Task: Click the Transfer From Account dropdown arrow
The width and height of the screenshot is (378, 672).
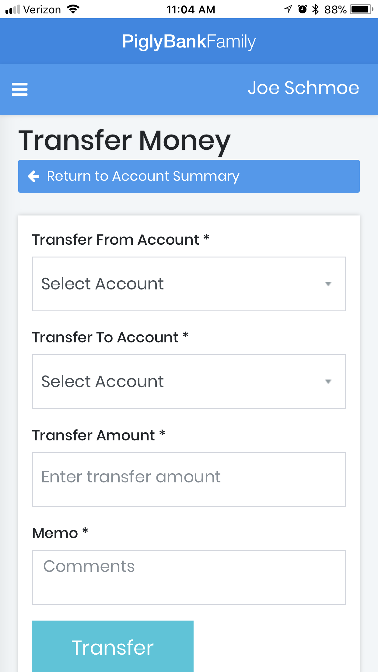Action: click(328, 284)
